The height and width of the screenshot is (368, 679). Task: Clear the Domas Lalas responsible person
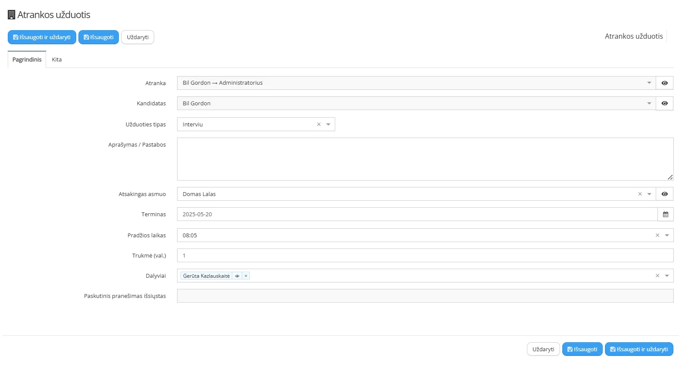pyautogui.click(x=640, y=194)
